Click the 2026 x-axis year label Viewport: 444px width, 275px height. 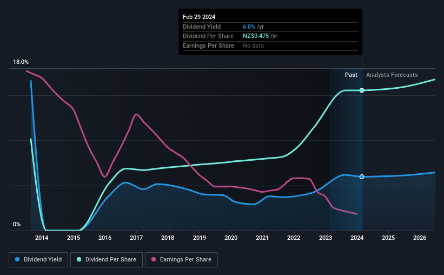(420, 238)
